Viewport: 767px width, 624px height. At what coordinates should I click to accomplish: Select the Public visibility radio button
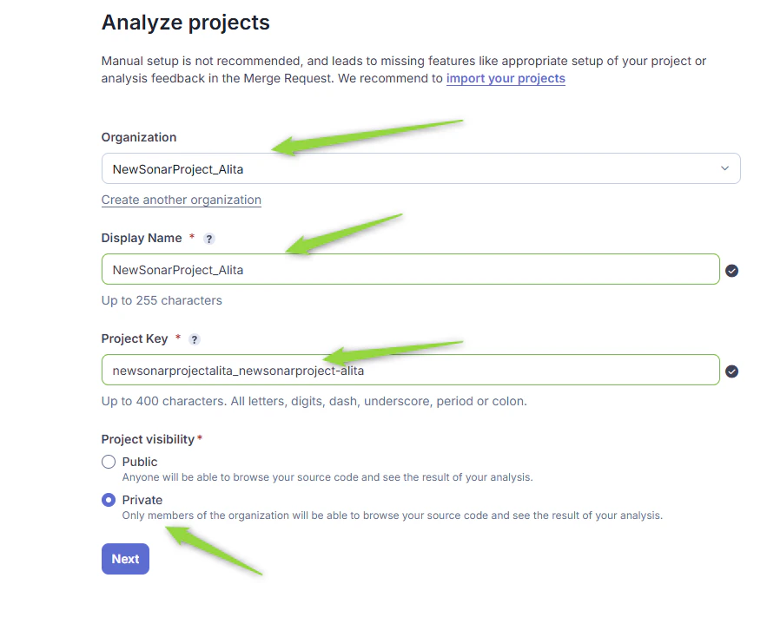[x=109, y=462]
